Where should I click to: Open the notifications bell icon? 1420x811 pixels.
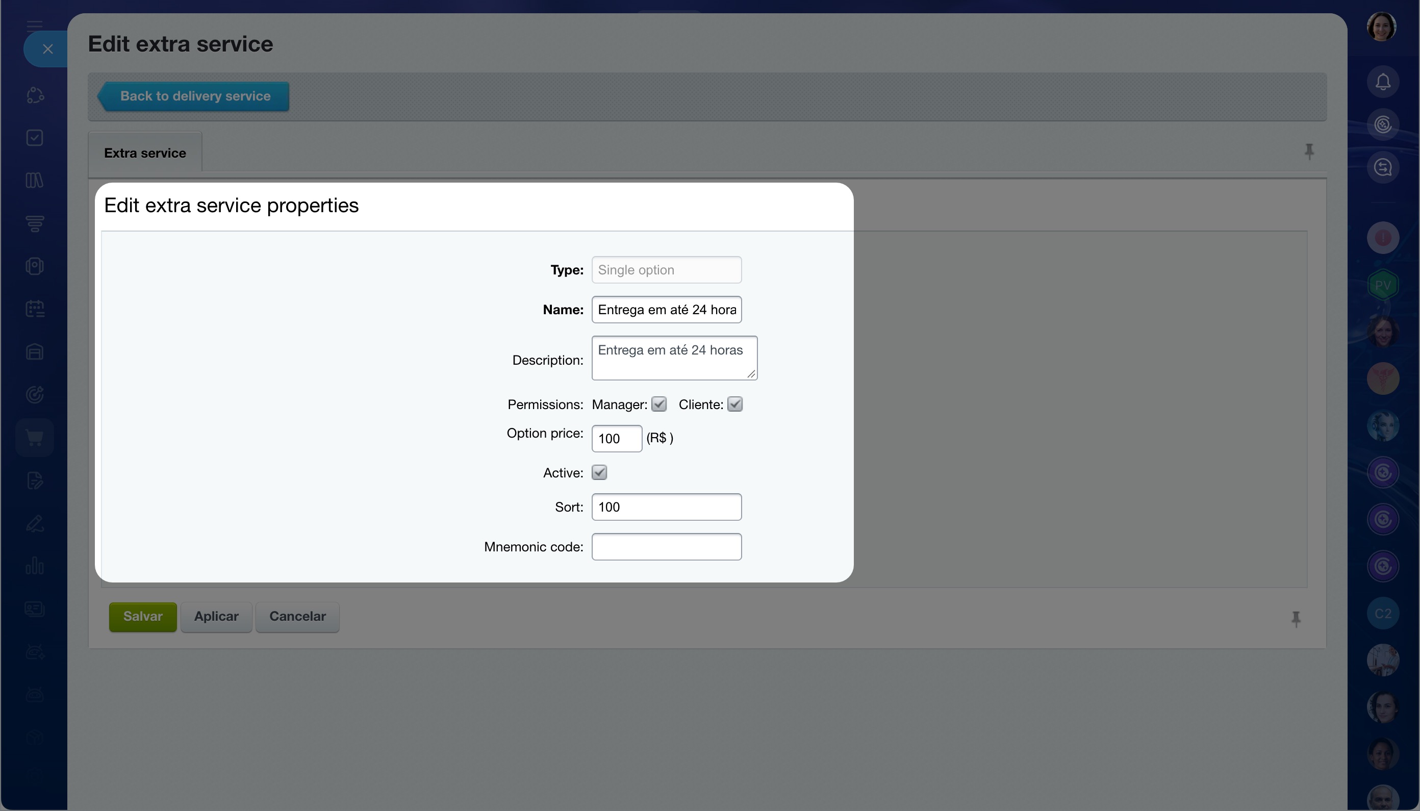[x=1383, y=82]
